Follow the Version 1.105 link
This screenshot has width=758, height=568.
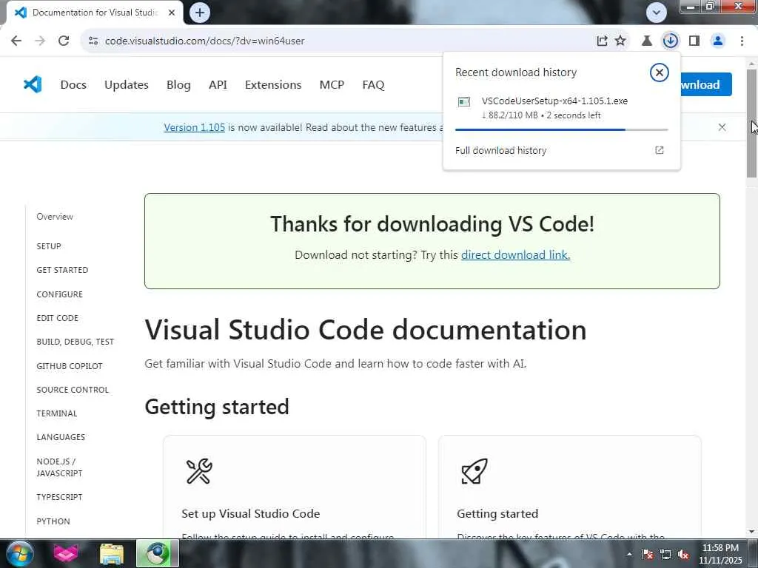195,127
